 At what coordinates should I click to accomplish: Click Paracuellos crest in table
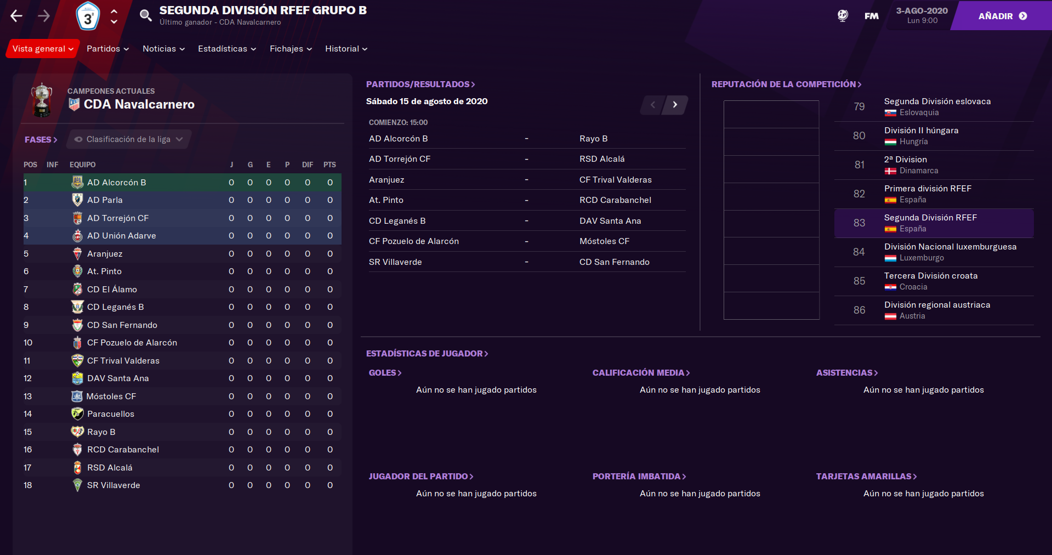[77, 414]
